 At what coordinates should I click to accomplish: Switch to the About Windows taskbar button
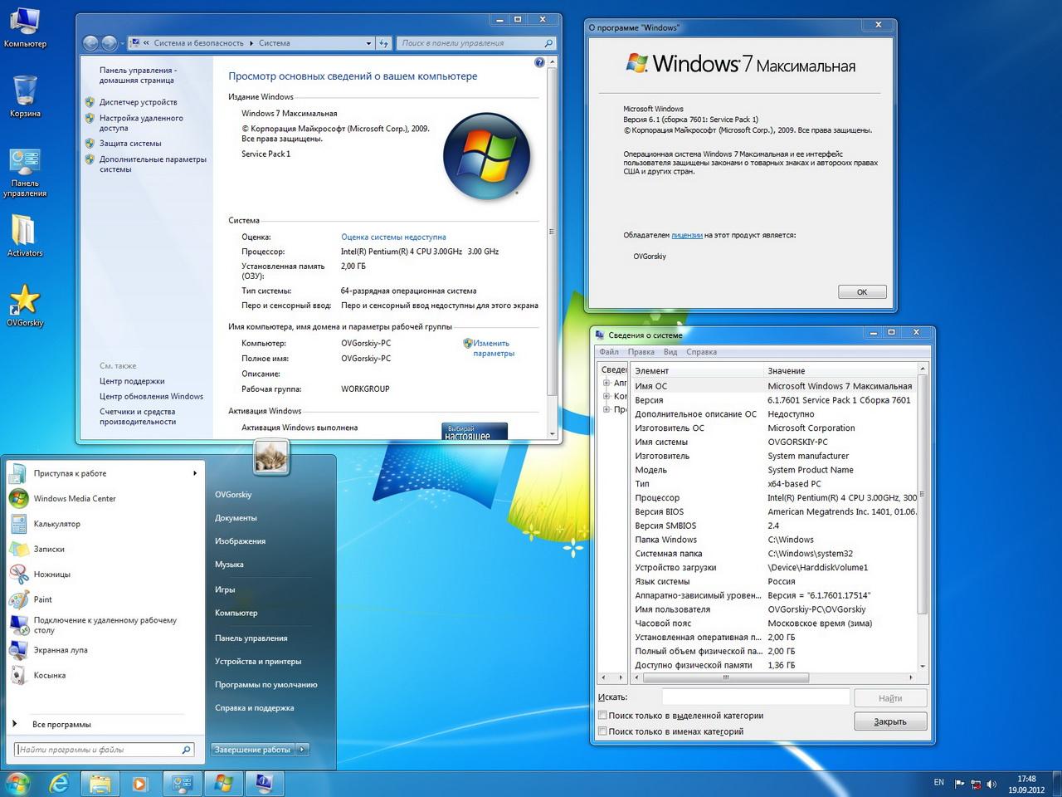point(223,783)
